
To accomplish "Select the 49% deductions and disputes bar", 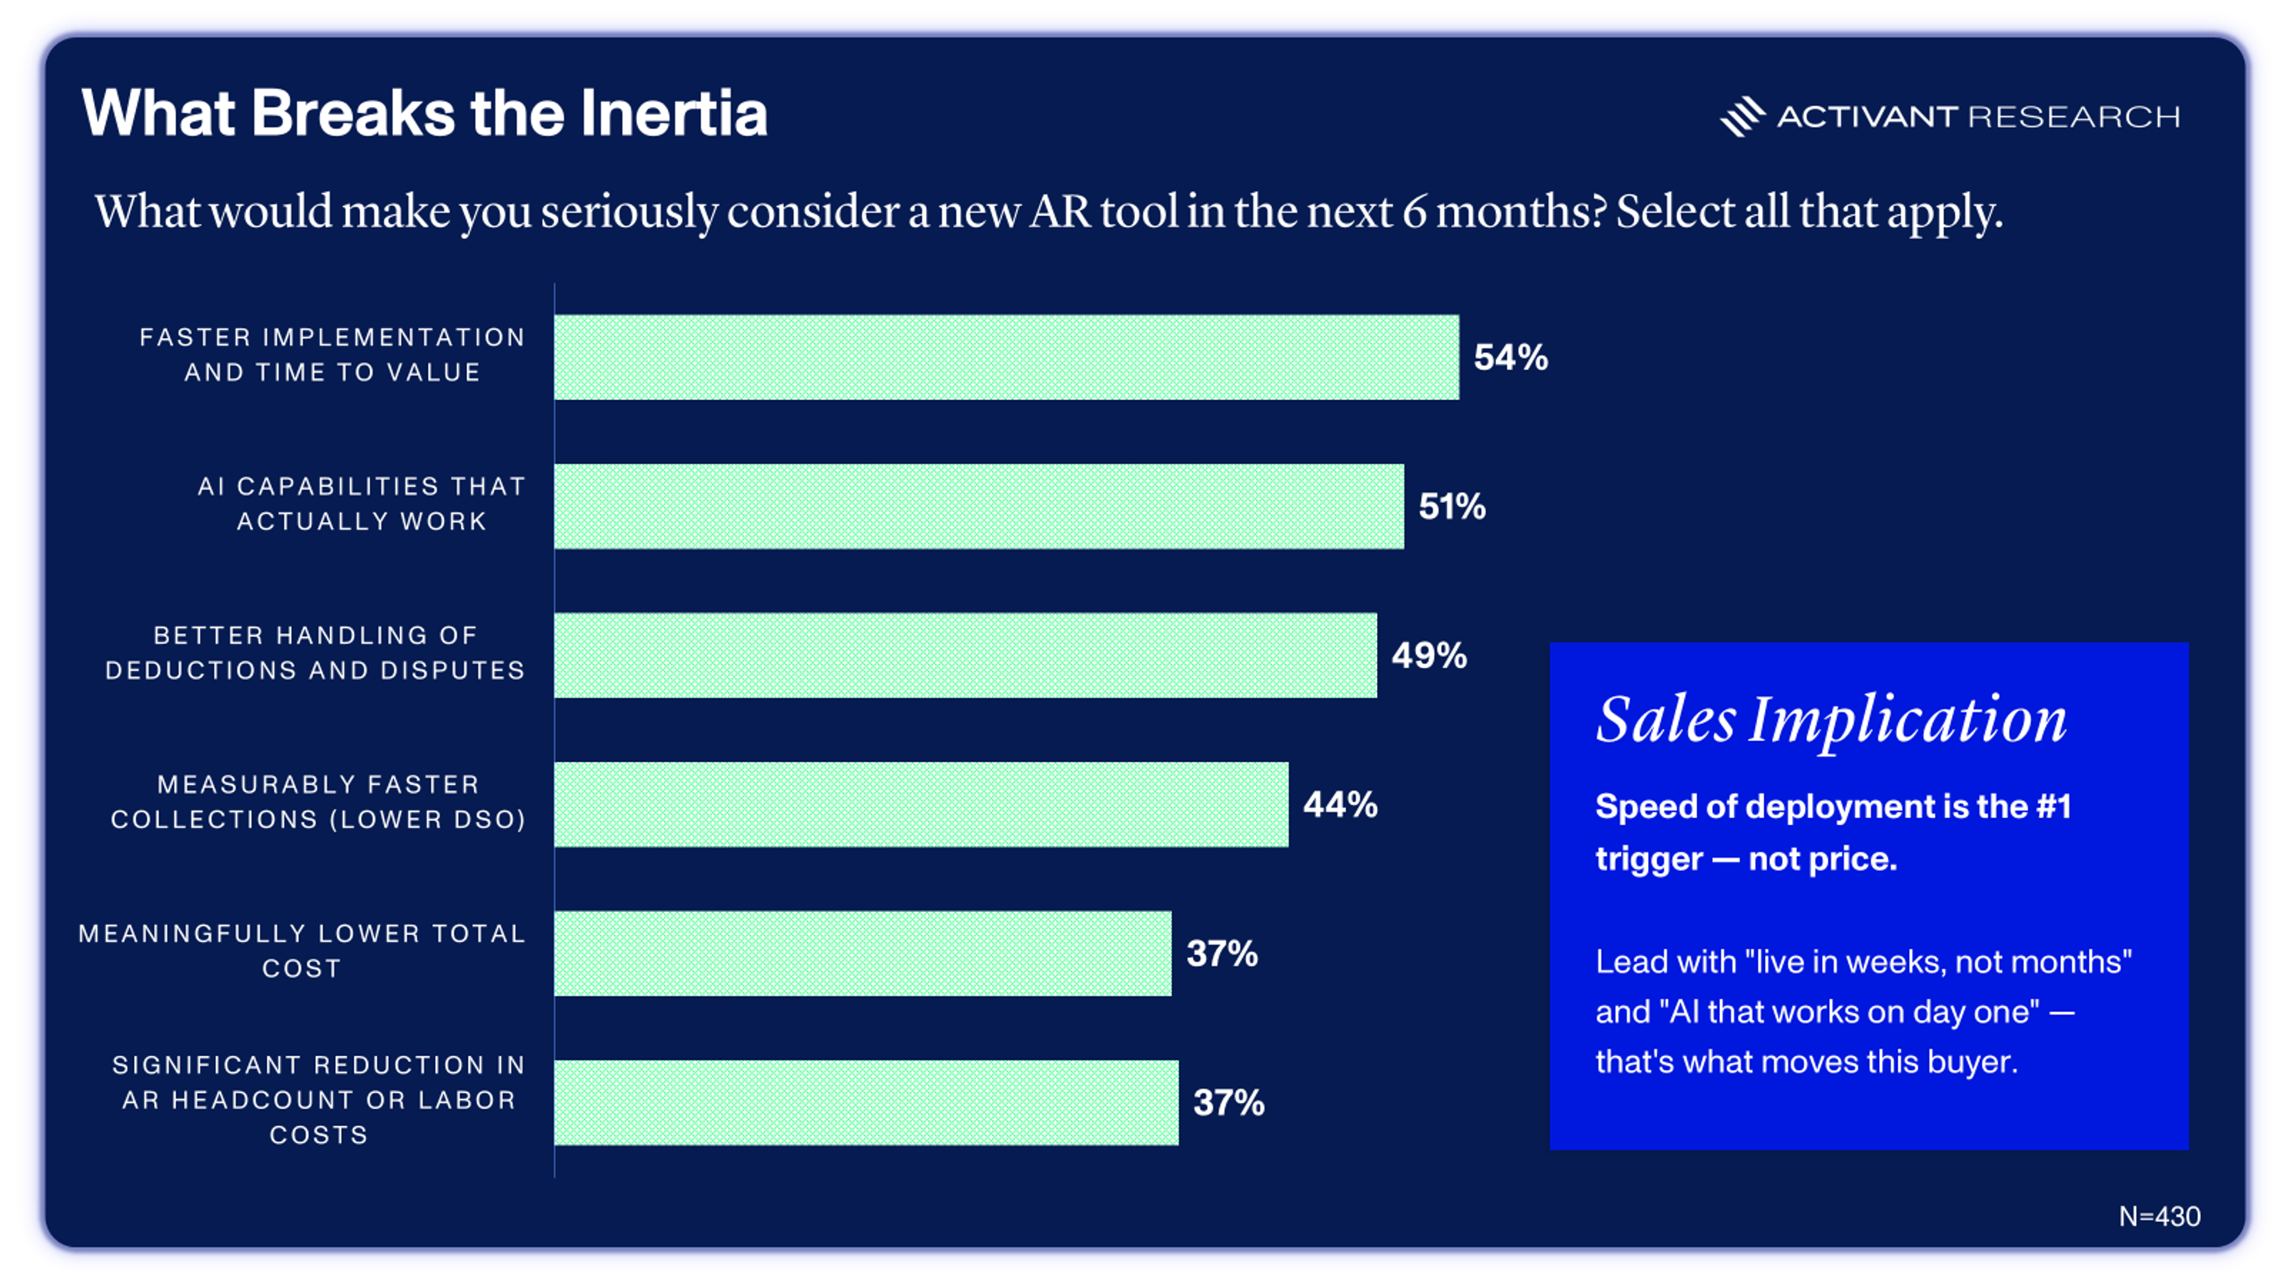I will [965, 655].
